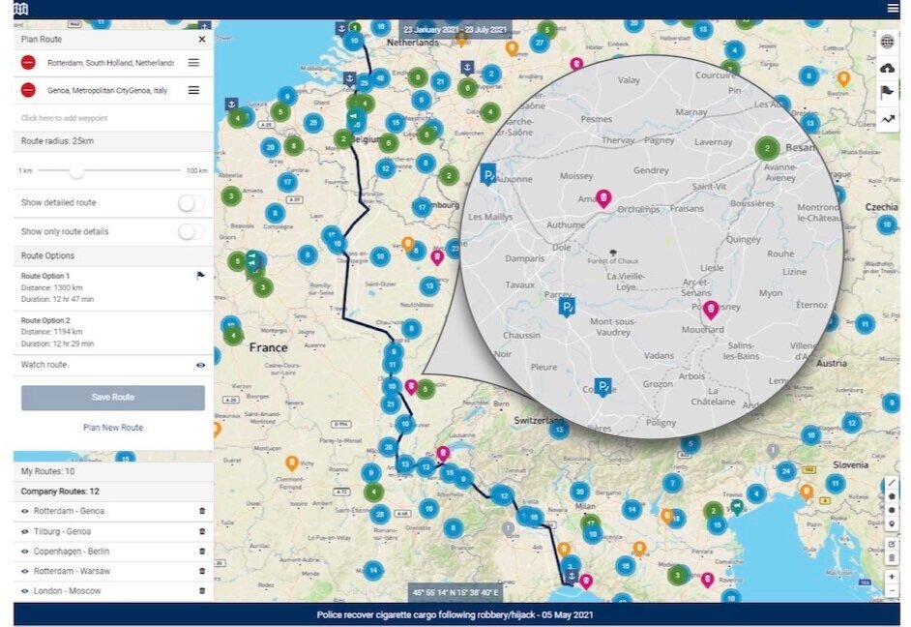This screenshot has width=911, height=627.
Task: Delete the Copenhagen - Berlin route
Action: point(201,551)
